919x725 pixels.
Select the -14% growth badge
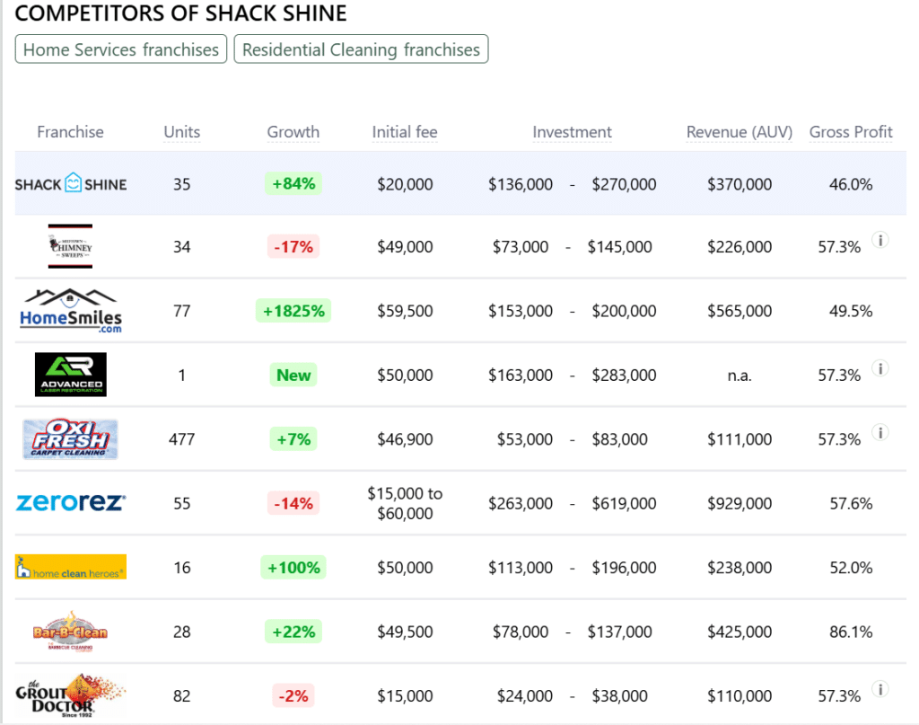pyautogui.click(x=293, y=503)
